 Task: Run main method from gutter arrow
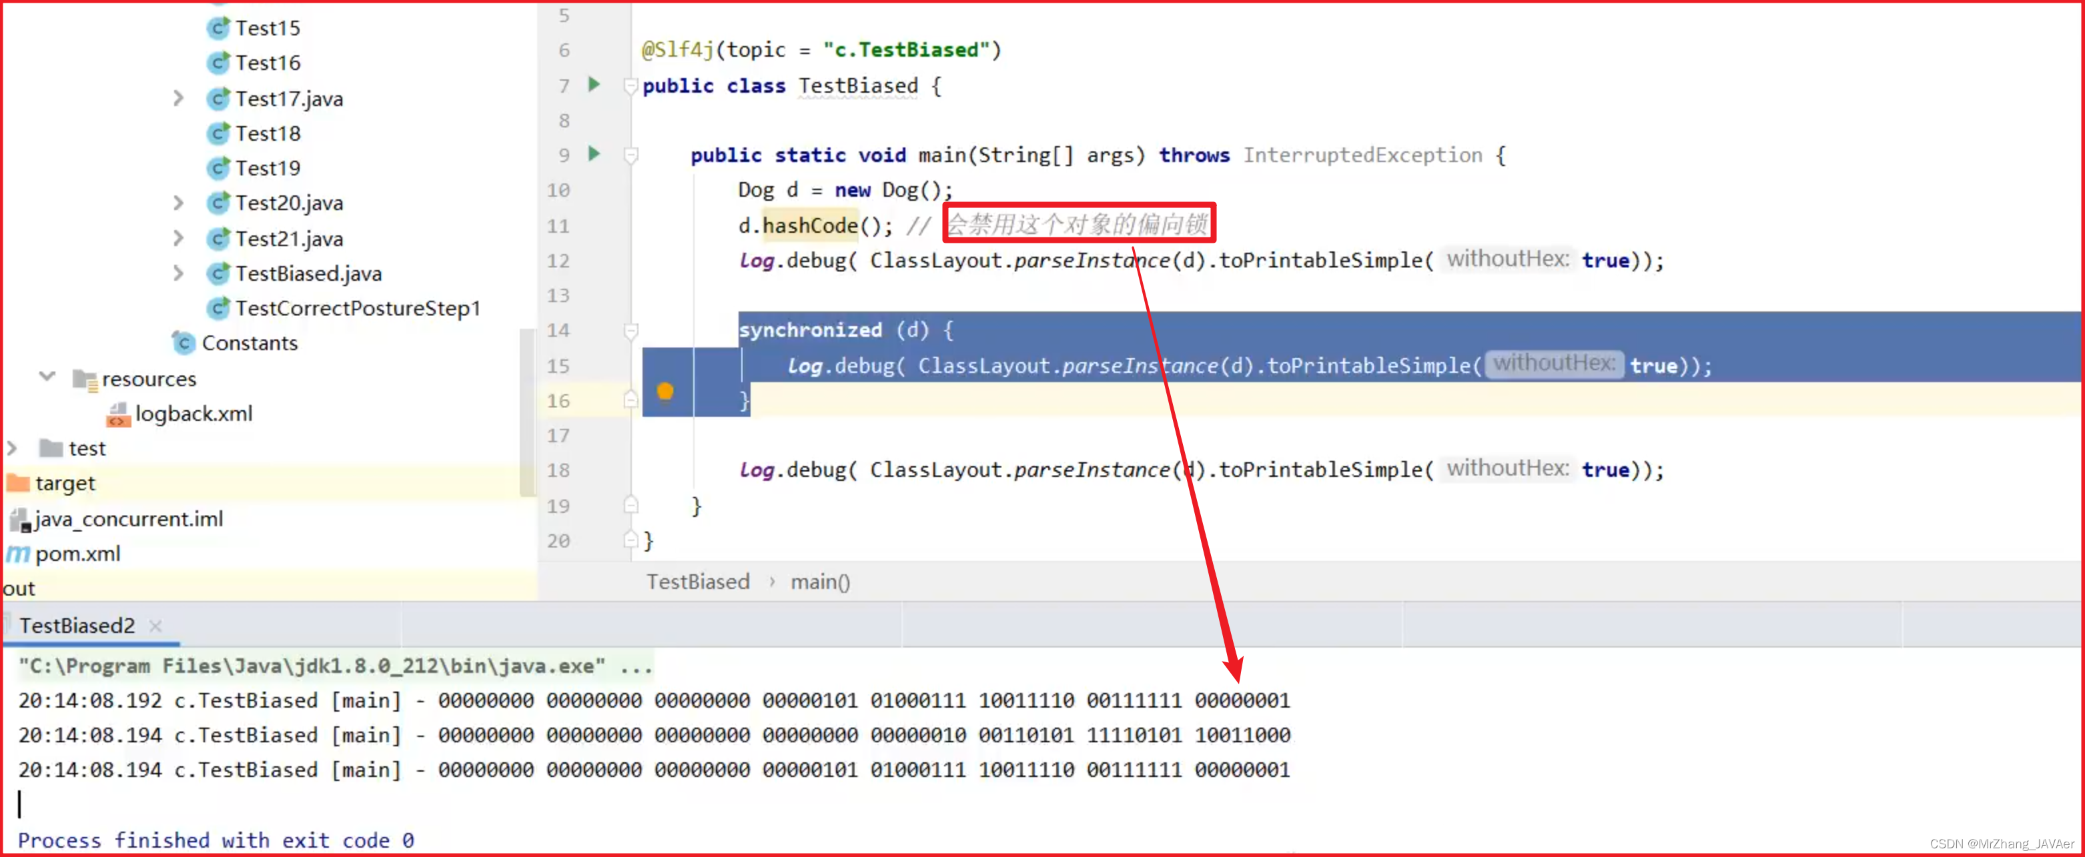[x=594, y=154]
